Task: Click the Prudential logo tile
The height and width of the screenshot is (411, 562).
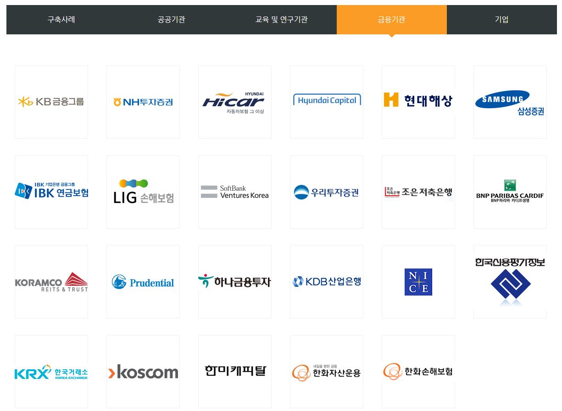Action: pyautogui.click(x=143, y=282)
